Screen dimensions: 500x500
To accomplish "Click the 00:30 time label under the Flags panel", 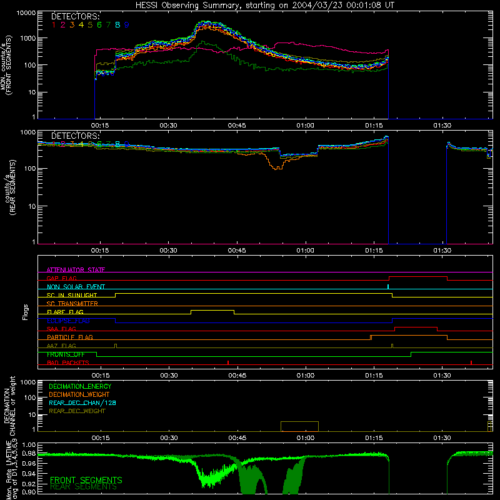I will (169, 376).
